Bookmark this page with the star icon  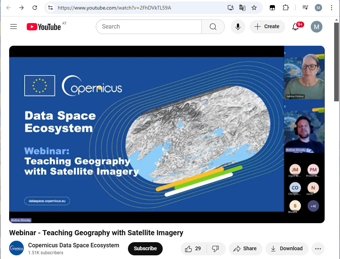[254, 8]
